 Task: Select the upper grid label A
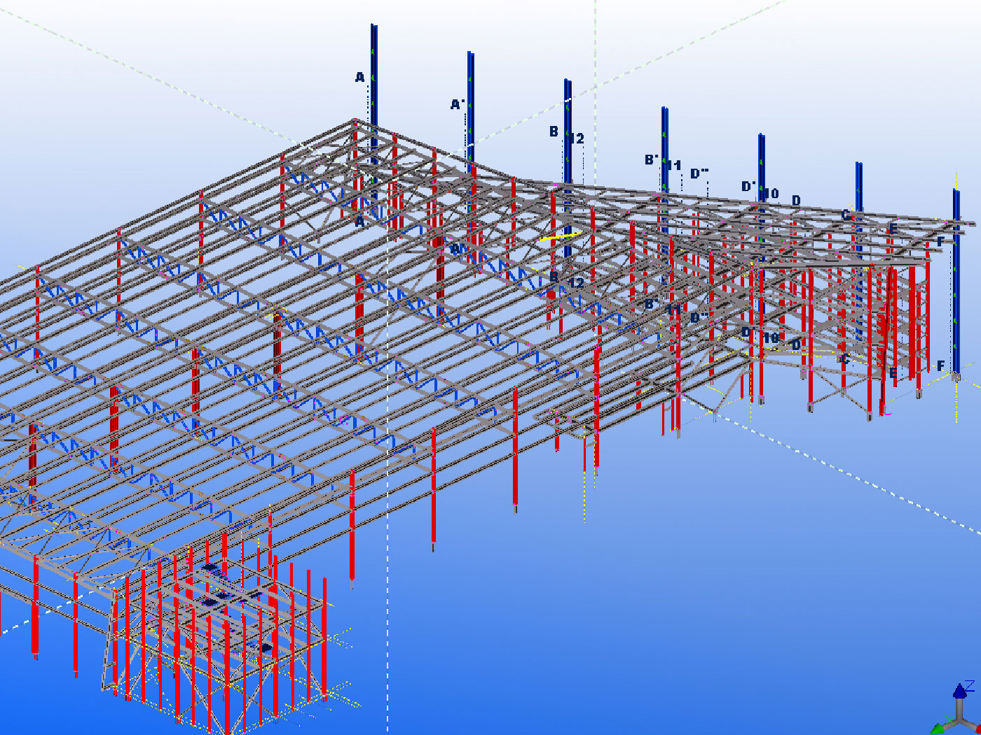point(359,78)
